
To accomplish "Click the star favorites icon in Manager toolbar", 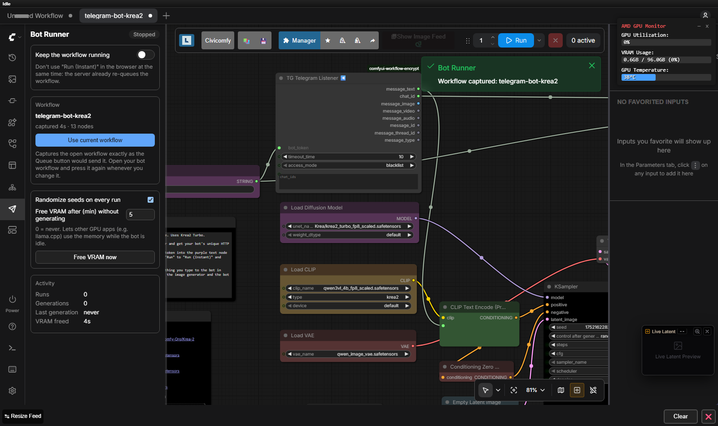I will click(x=328, y=40).
